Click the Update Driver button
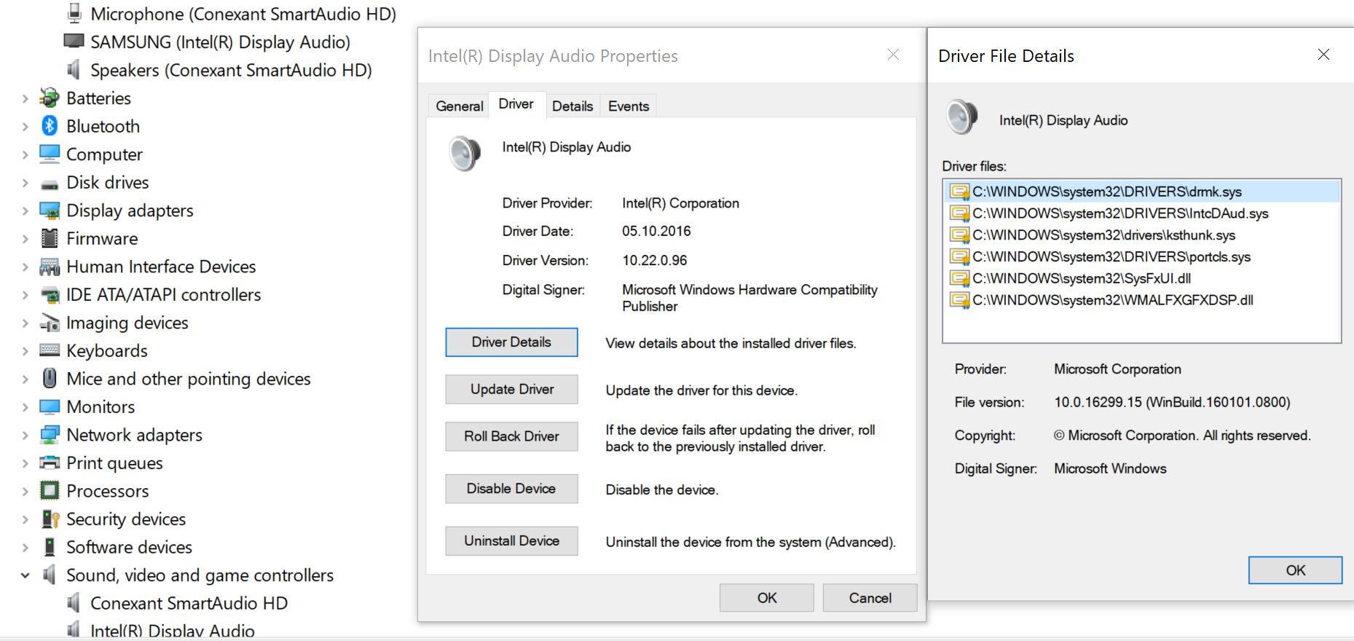The height and width of the screenshot is (641, 1354). point(511,390)
